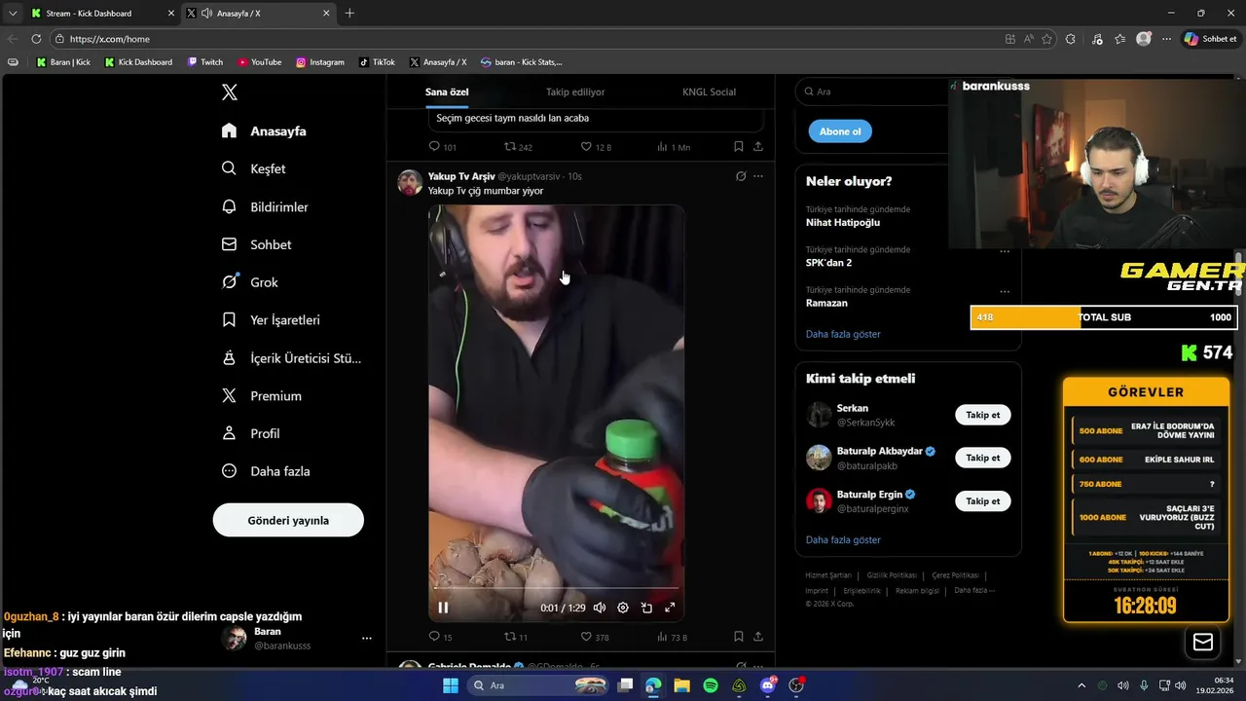The image size is (1246, 701).
Task: Share the Yakup Tv post
Action: (758, 637)
